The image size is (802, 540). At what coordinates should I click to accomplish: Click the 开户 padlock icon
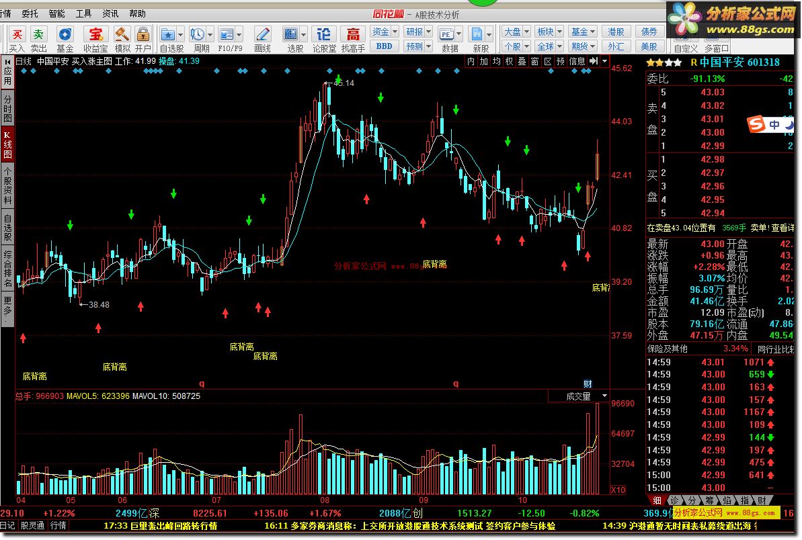click(x=143, y=35)
